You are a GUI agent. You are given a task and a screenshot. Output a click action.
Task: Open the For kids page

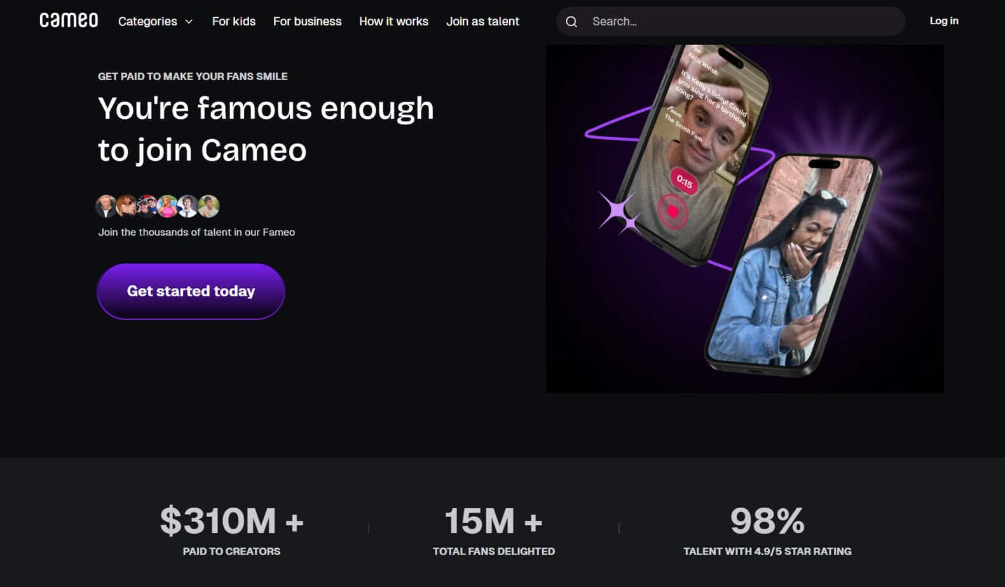coord(234,22)
